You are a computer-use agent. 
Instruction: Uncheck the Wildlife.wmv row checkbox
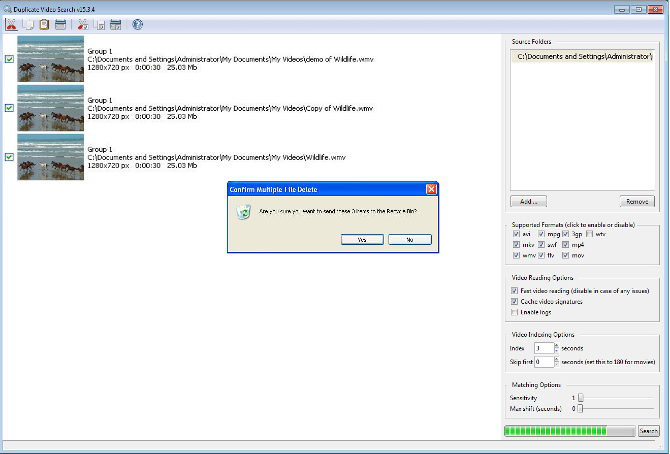9,157
